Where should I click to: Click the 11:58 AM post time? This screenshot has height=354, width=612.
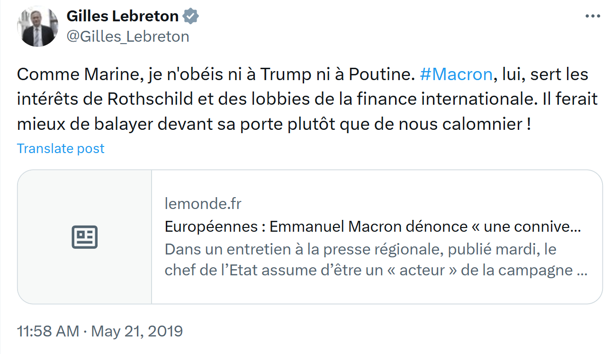click(x=48, y=331)
